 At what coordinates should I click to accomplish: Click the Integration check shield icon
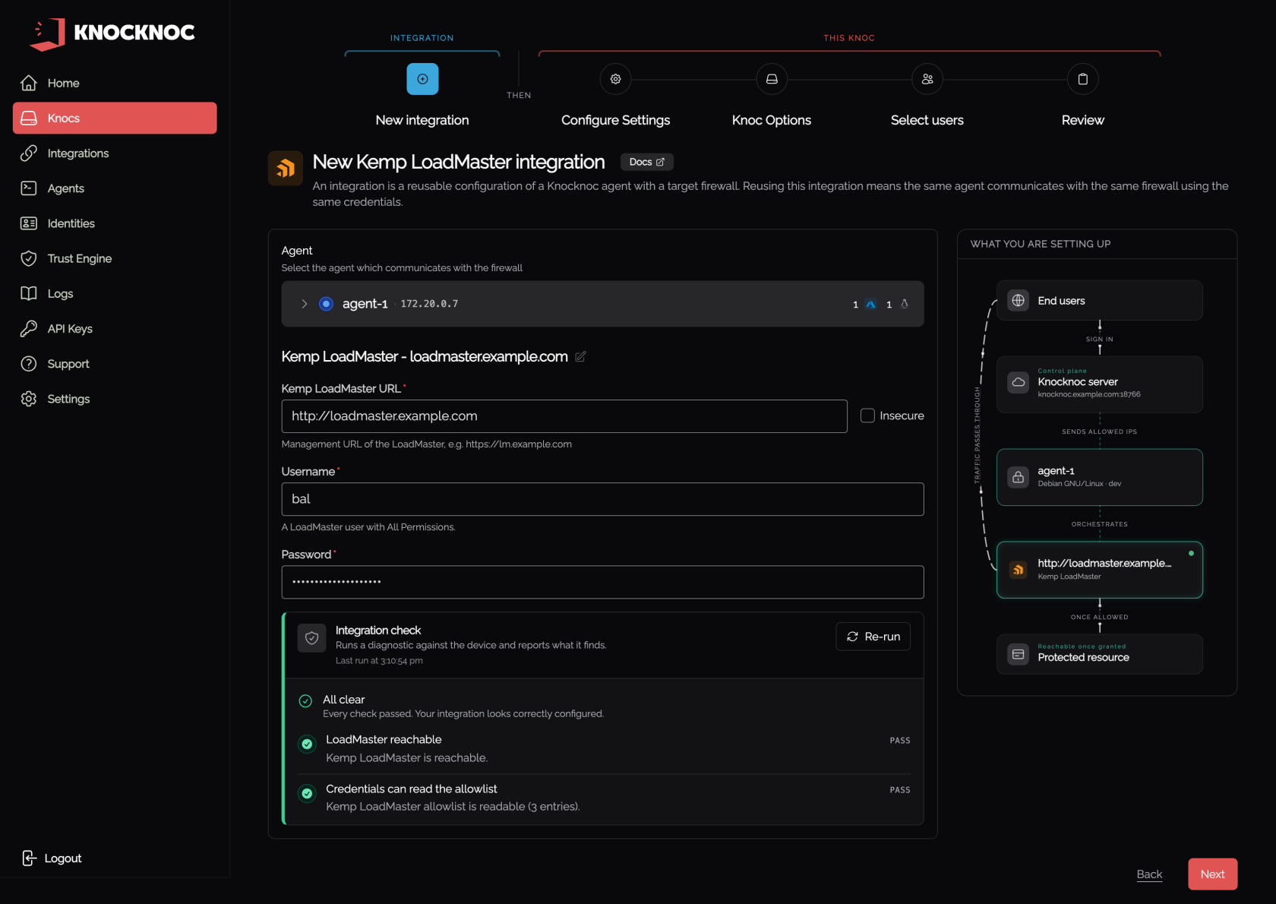pos(311,638)
